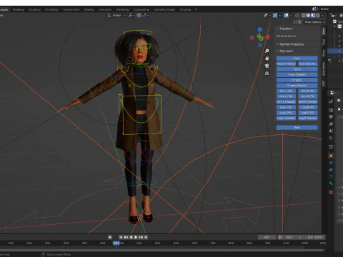This screenshot has height=257, width=343.
Task: Toggle Arm.L (IK) rig layer
Action: [x=286, y=91]
